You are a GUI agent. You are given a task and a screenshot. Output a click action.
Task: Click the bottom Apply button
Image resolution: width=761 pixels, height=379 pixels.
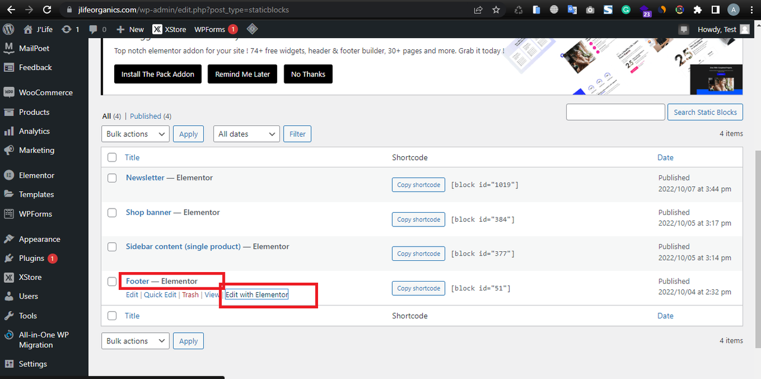point(188,341)
